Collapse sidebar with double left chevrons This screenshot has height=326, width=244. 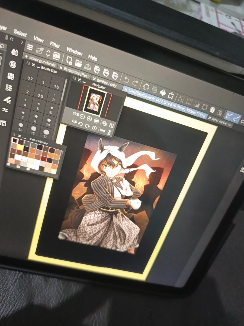(12, 39)
